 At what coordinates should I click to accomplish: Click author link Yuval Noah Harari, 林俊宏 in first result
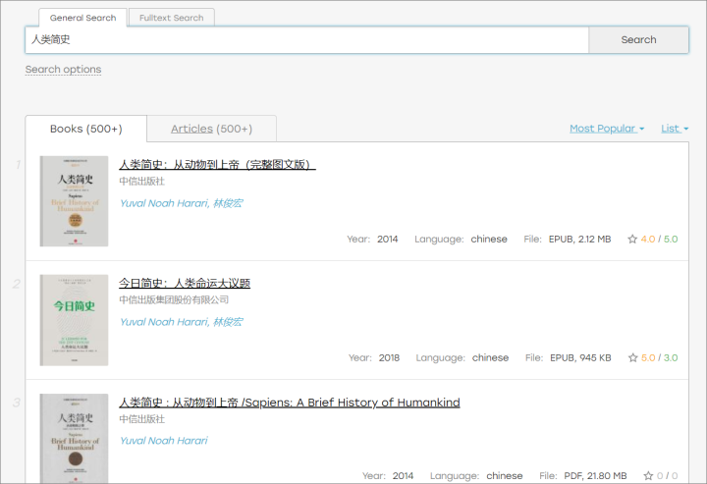pos(181,203)
